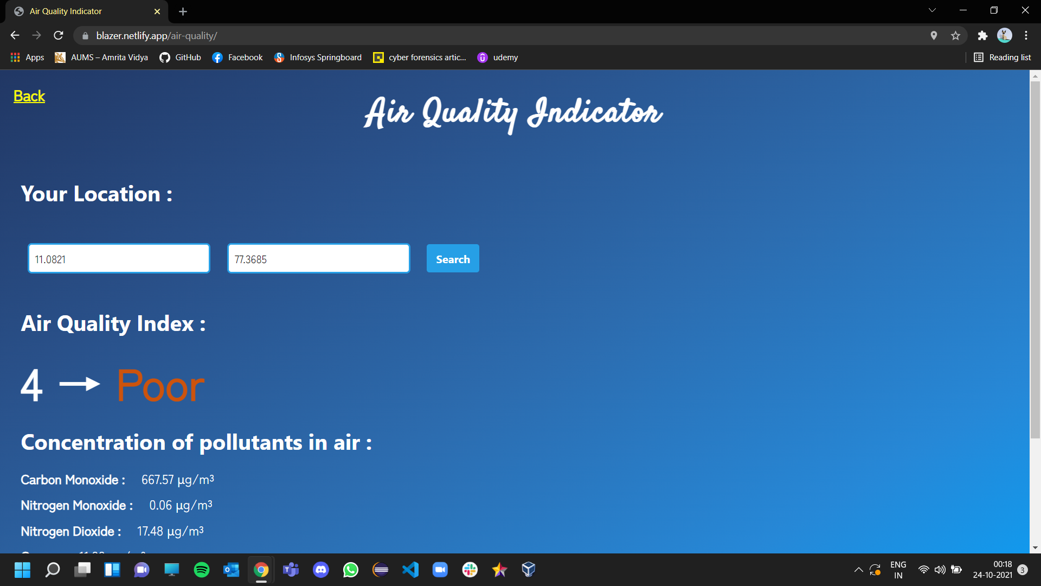The image size is (1041, 586).
Task: Open the Spotify taskbar icon
Action: pos(202,570)
